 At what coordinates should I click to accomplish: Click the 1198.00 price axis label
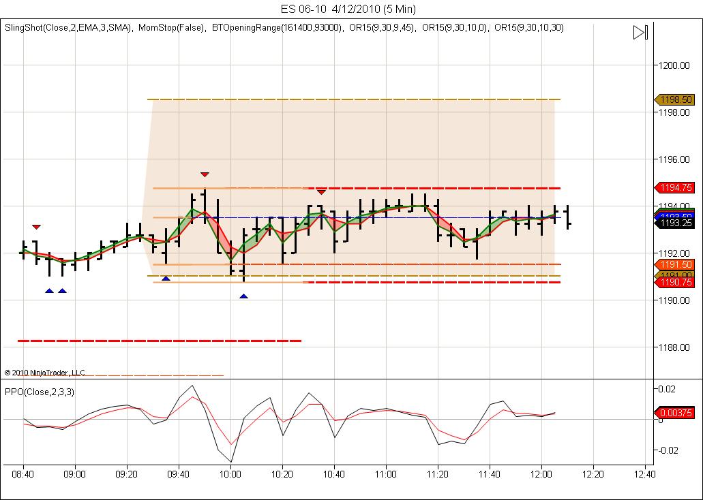click(x=674, y=112)
